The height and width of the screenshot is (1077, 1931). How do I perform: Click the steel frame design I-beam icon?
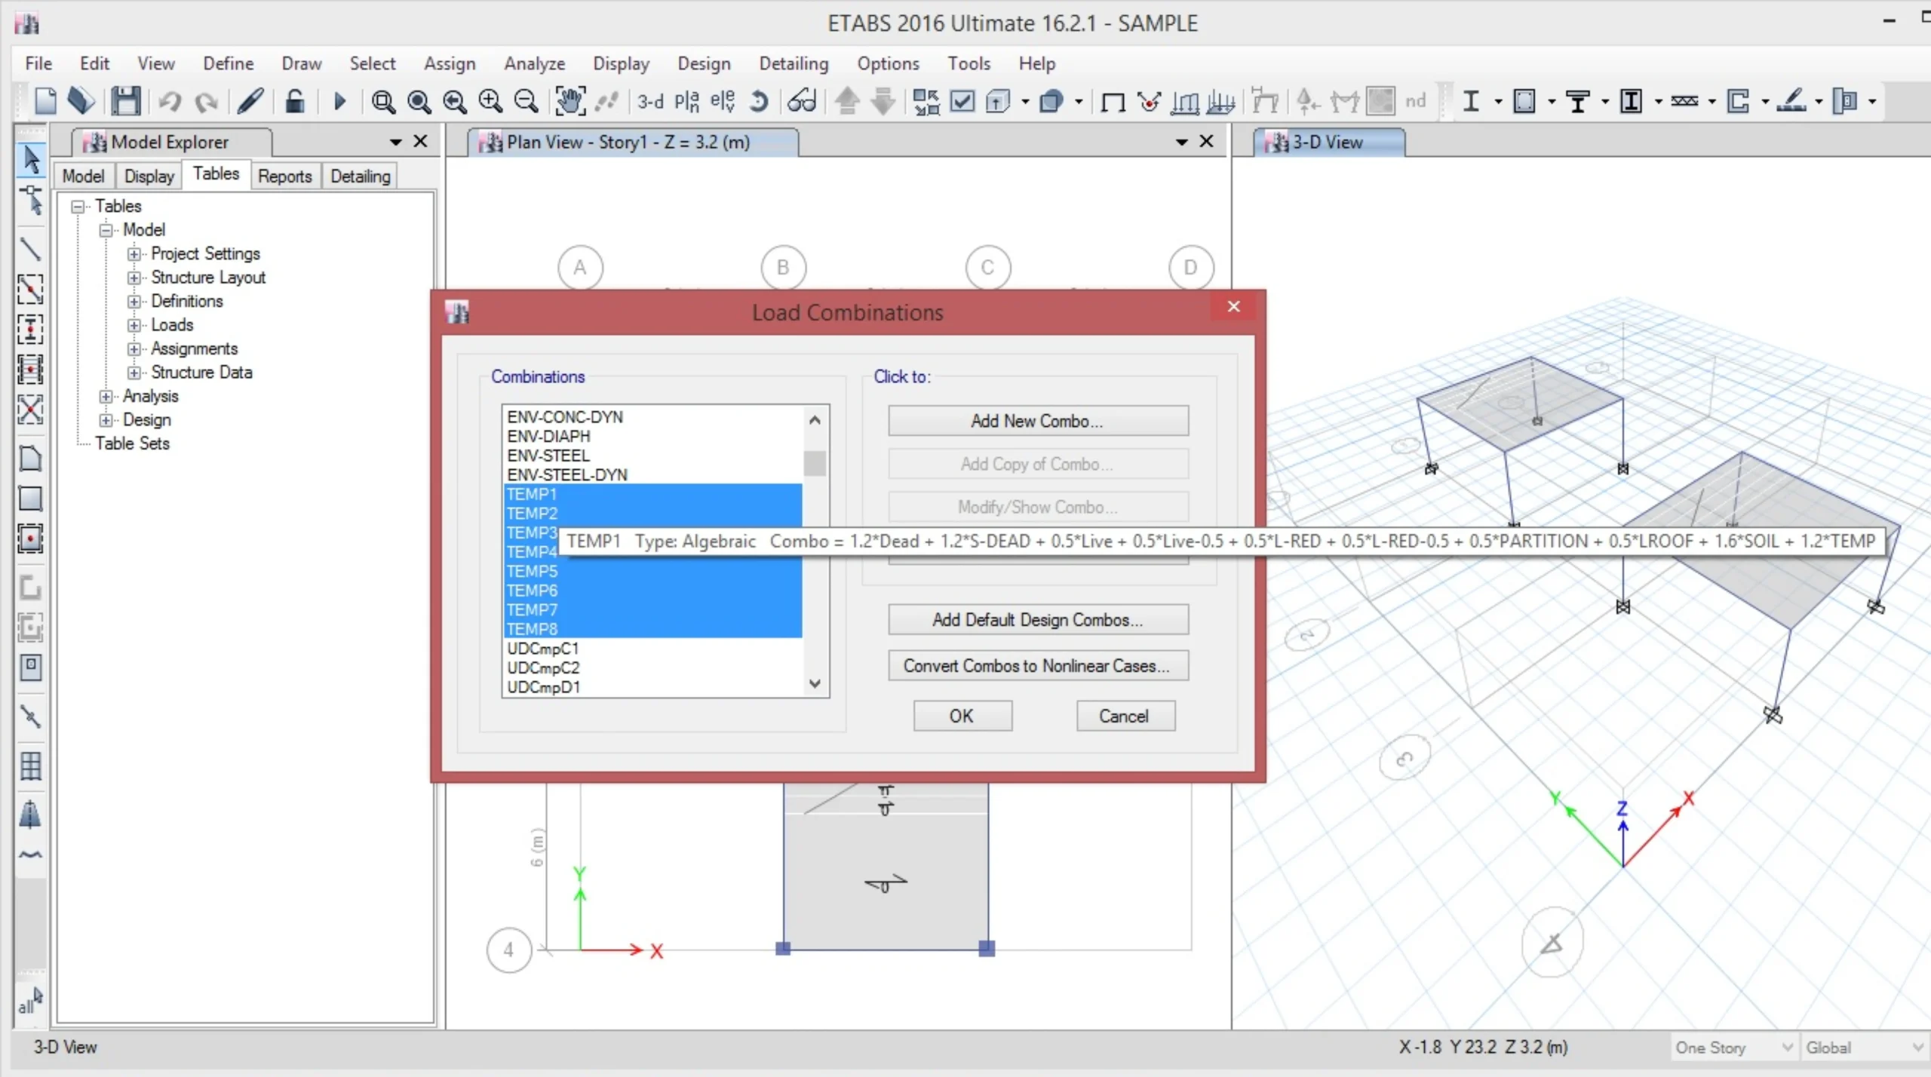coord(1470,101)
